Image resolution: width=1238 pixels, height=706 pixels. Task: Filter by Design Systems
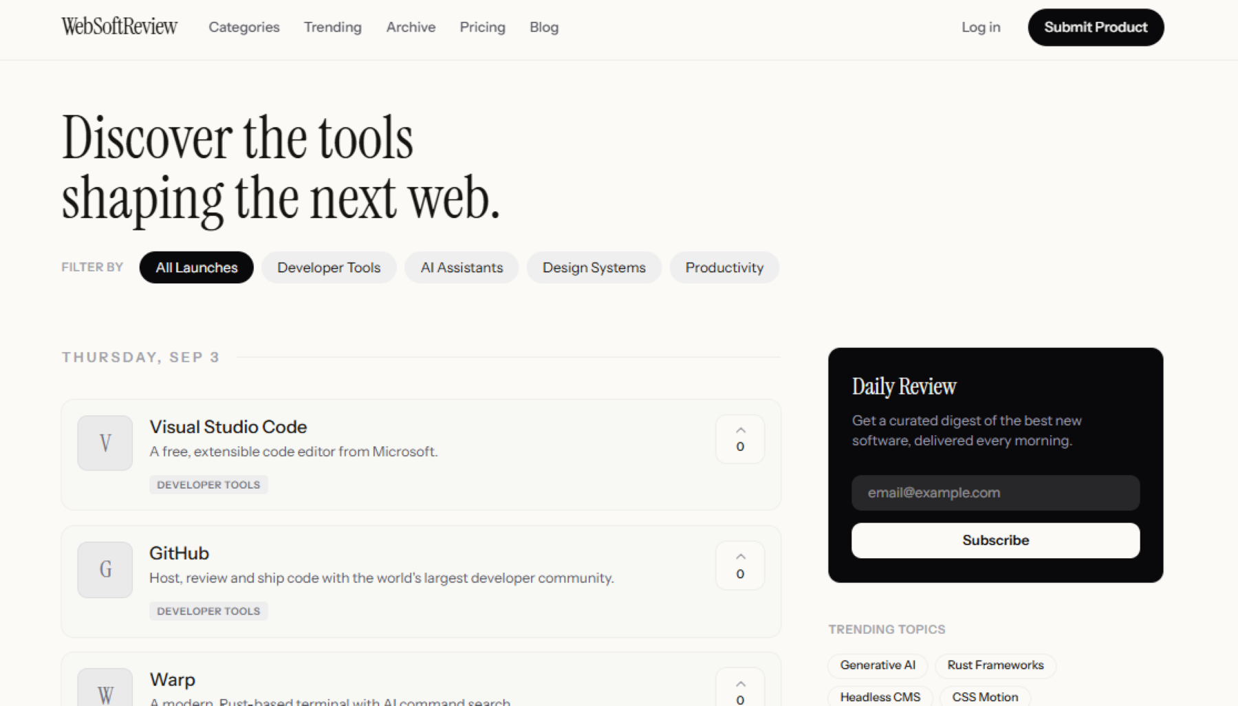coord(594,267)
